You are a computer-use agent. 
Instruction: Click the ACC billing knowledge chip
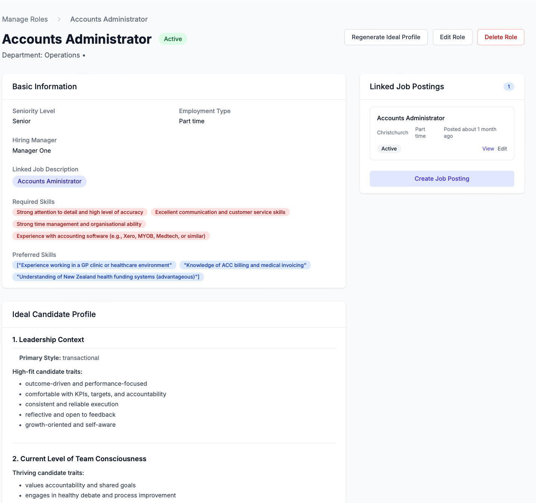point(245,265)
